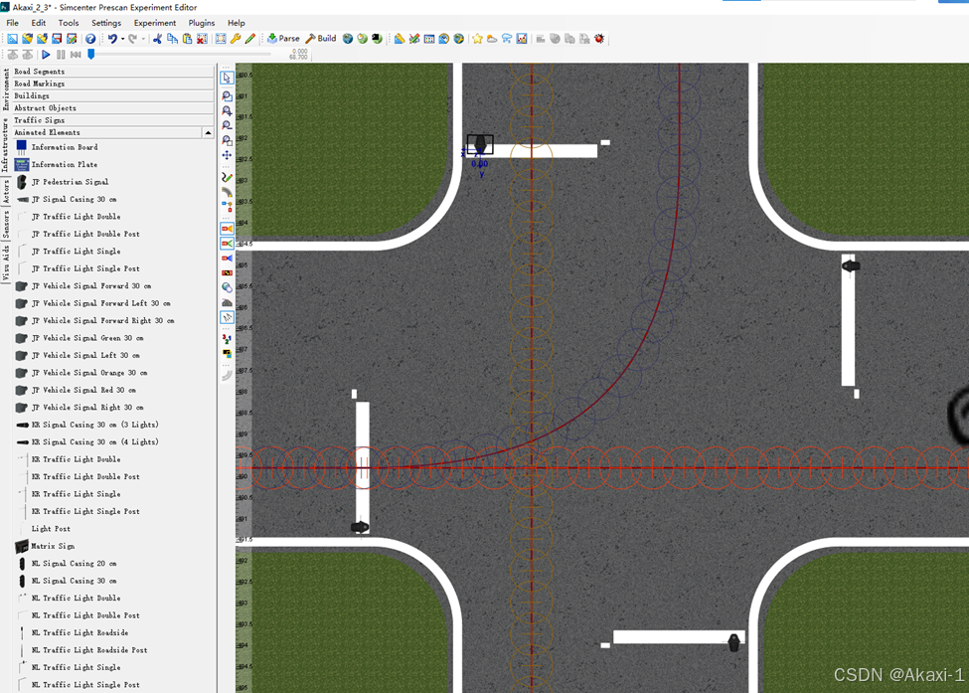Click the Paste clipboard icon

(187, 39)
